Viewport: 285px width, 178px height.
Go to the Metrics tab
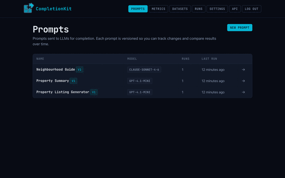[x=158, y=9]
